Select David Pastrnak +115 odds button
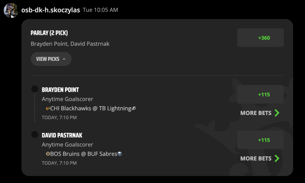Screen dimensions: 305x183 coord(260,140)
